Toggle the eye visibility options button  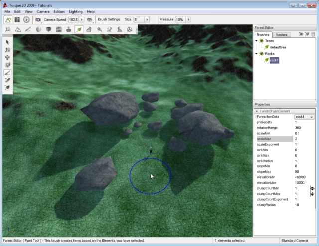coord(90,19)
